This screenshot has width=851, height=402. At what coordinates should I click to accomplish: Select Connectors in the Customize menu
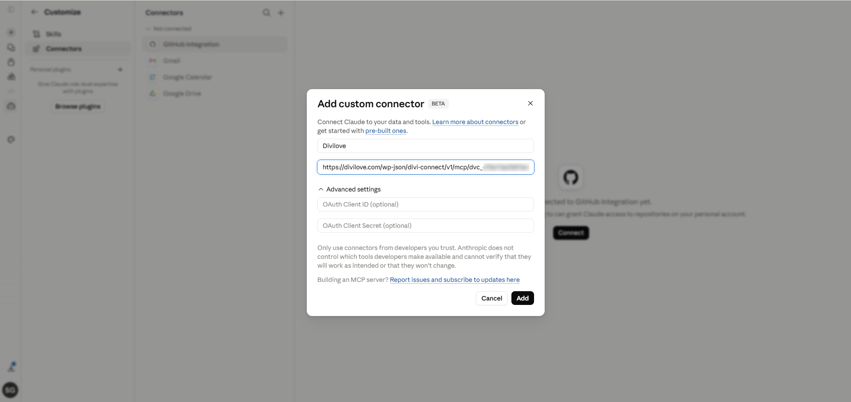[78, 49]
